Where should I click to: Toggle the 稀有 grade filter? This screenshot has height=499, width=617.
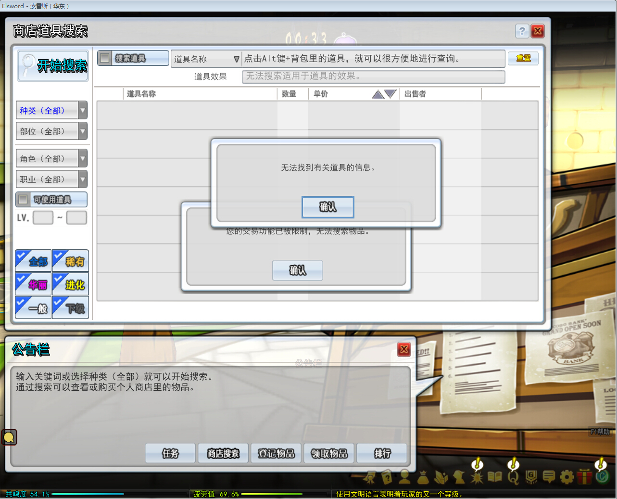70,261
